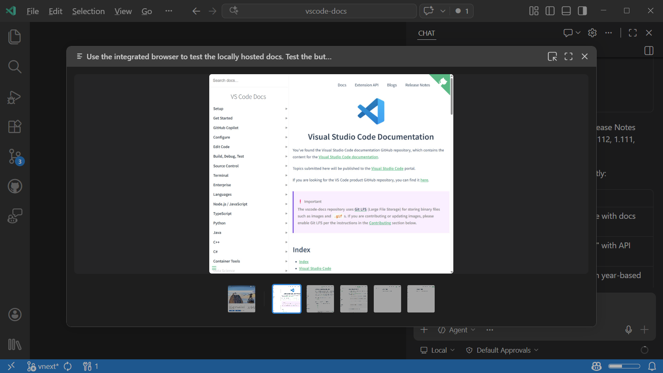Open the GitHub view in the sidebar

(15, 186)
